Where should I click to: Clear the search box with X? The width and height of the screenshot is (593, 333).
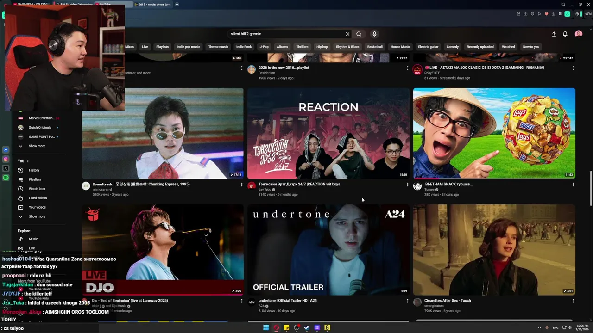coord(347,34)
